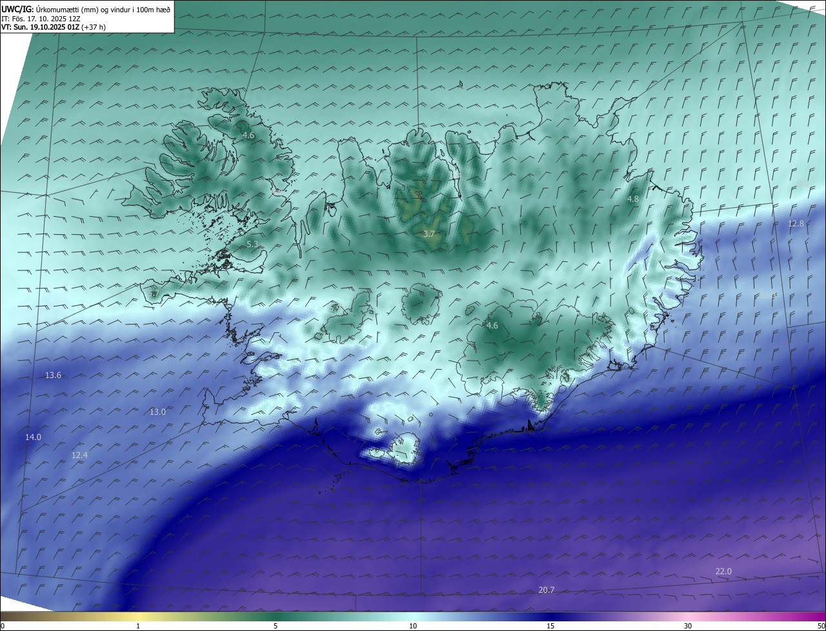Click the 12.8 precipitation value label

(x=796, y=223)
